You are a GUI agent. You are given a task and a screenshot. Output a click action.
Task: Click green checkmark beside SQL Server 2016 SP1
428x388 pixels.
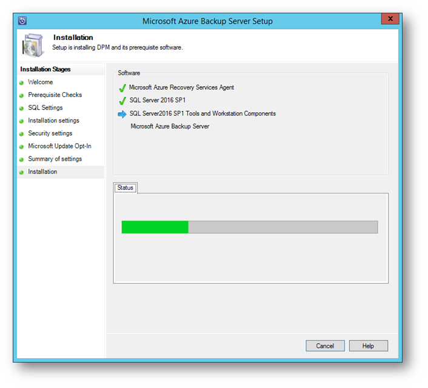[122, 101]
